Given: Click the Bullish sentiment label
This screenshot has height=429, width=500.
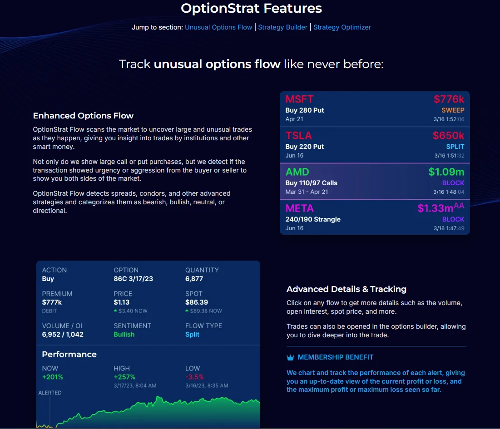Looking at the screenshot, I should pyautogui.click(x=124, y=334).
